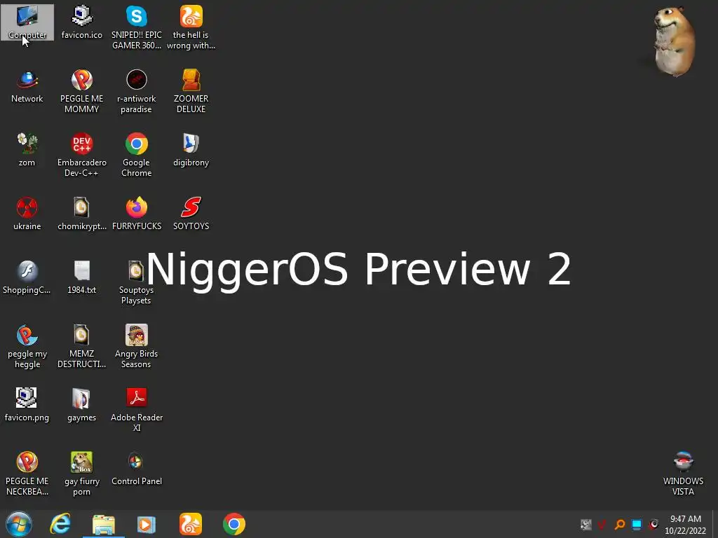
Task: Select the Souptoys Playsets icon
Action: [x=137, y=283]
